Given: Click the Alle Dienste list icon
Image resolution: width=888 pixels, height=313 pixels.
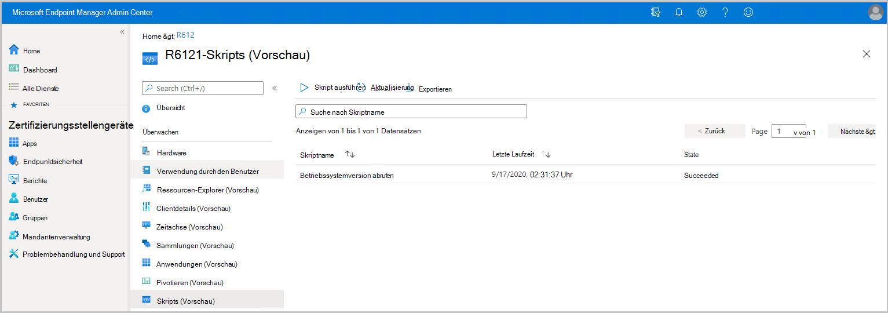Looking at the screenshot, I should [14, 88].
